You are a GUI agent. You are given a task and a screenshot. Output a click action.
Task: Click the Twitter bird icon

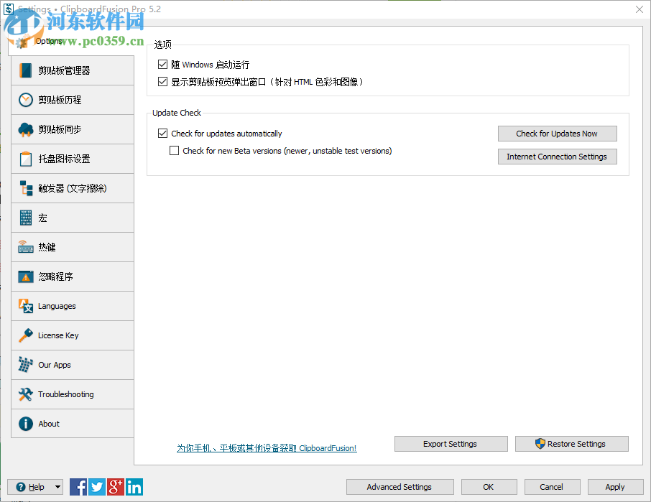96,487
